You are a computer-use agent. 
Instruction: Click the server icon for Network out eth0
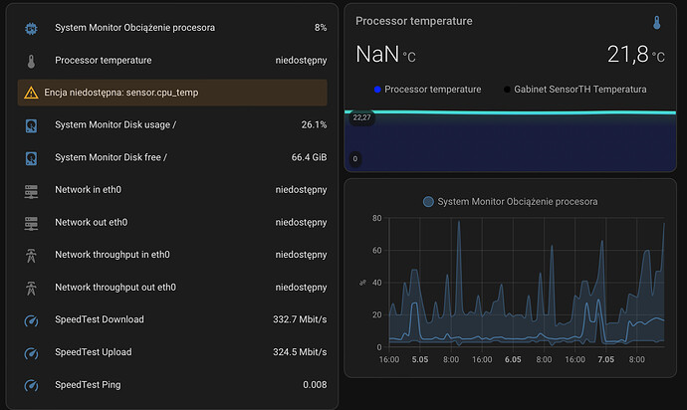click(x=31, y=223)
